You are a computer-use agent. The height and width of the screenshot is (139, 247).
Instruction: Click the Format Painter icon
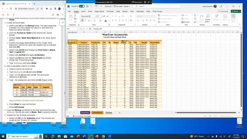75,22
